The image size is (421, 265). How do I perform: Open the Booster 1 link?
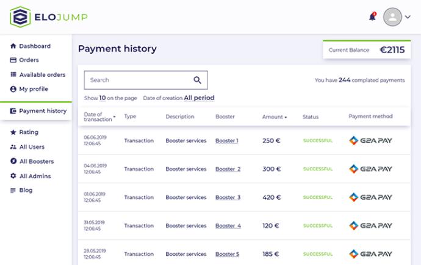tap(226, 141)
